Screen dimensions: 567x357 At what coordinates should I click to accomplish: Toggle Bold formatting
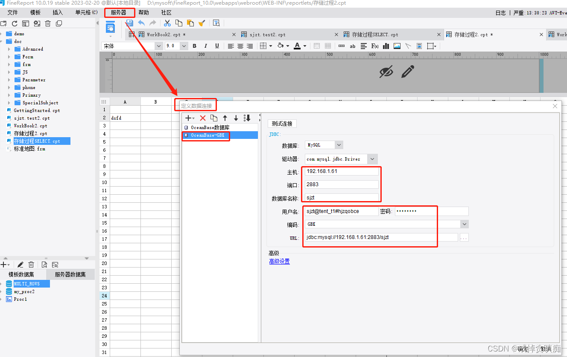pyautogui.click(x=195, y=46)
